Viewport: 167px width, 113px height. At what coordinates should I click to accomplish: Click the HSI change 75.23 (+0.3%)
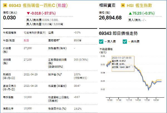[142, 13]
